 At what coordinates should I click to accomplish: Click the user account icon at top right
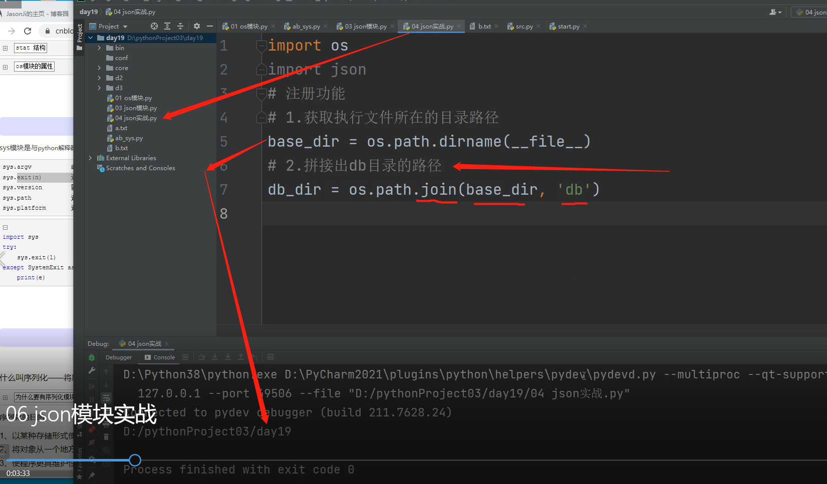tap(775, 12)
